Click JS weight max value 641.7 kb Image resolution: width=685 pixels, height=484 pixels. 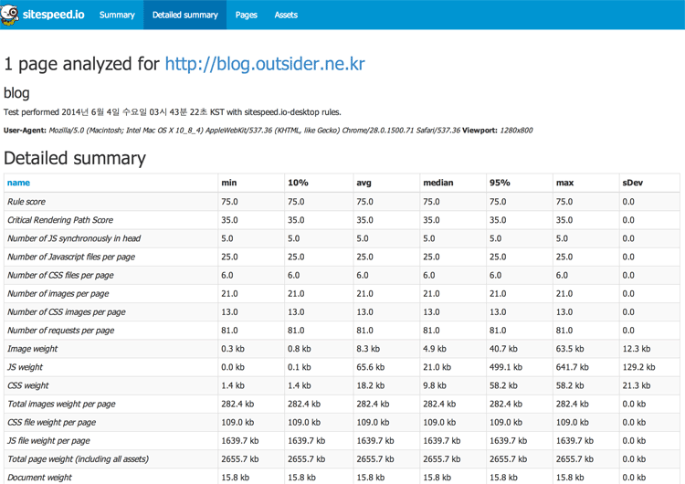(x=572, y=366)
